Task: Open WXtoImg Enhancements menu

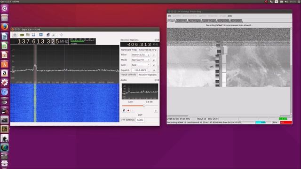Action: pyautogui.click(x=190, y=16)
